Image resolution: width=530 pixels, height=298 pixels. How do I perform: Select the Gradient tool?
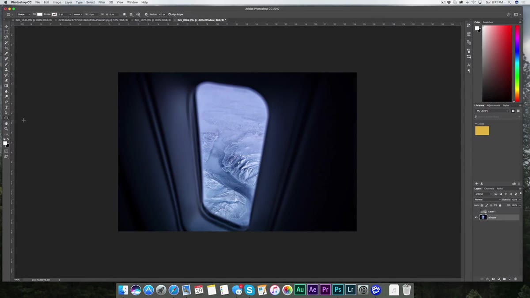[x=6, y=86]
